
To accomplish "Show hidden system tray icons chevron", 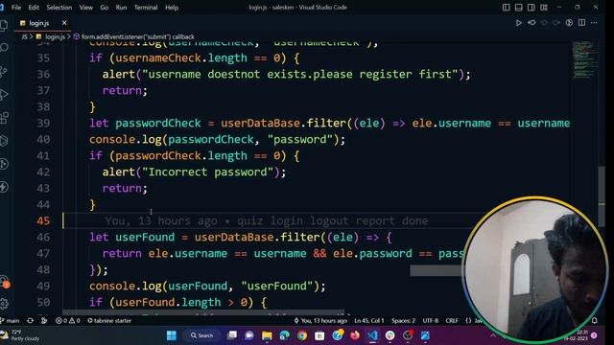I will [493, 335].
